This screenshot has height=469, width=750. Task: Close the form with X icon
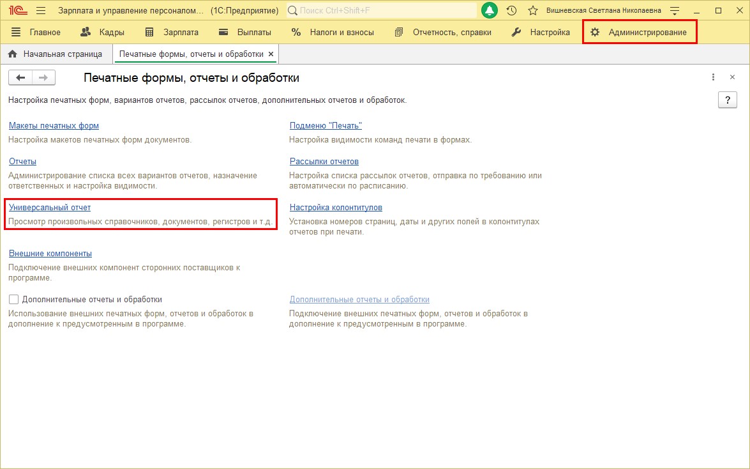[732, 77]
